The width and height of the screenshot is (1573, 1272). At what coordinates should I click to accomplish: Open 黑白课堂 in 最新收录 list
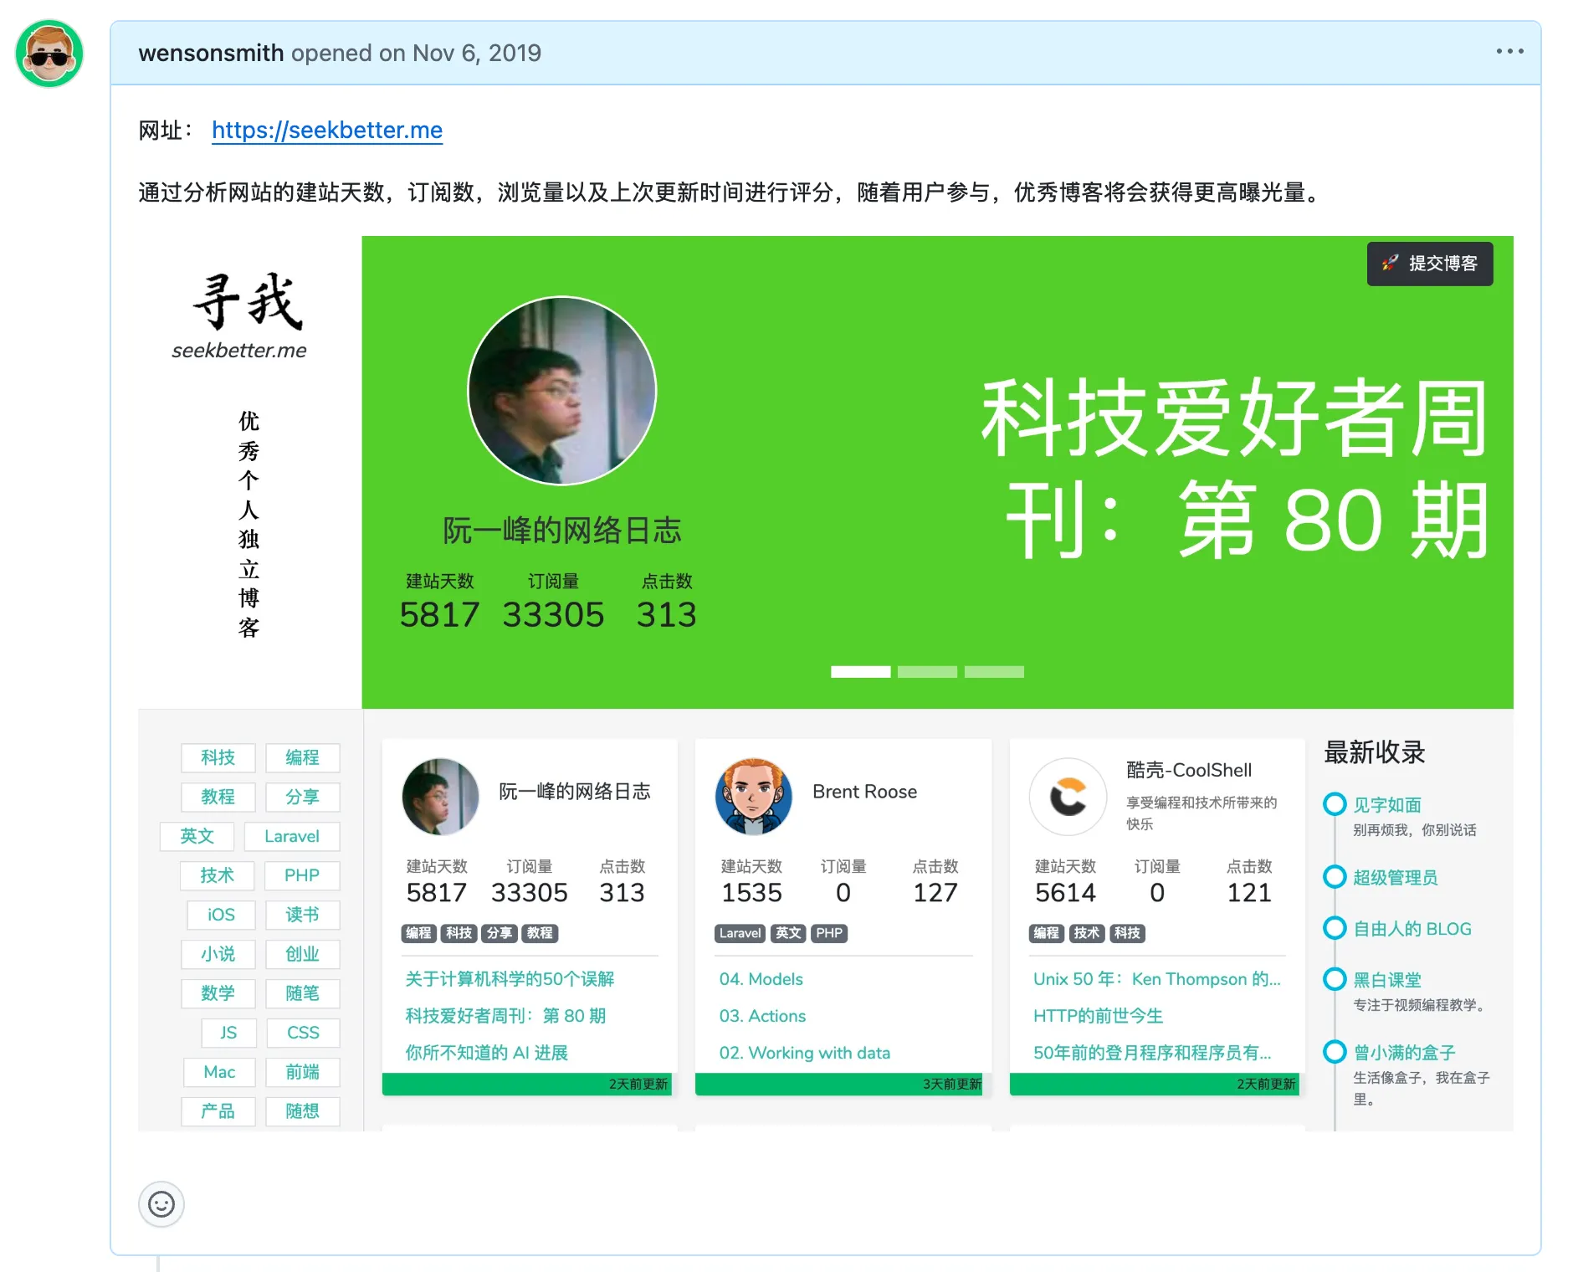coord(1387,980)
